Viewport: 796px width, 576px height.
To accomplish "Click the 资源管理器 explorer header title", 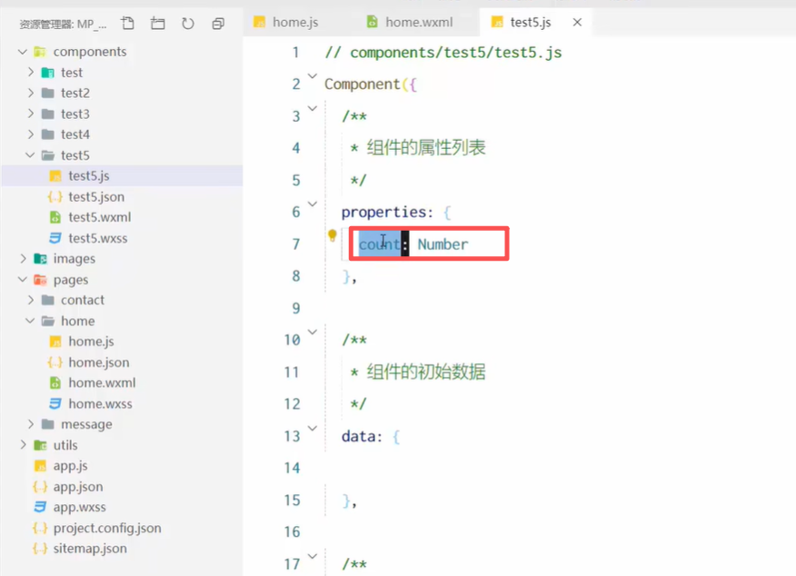I will tap(63, 24).
